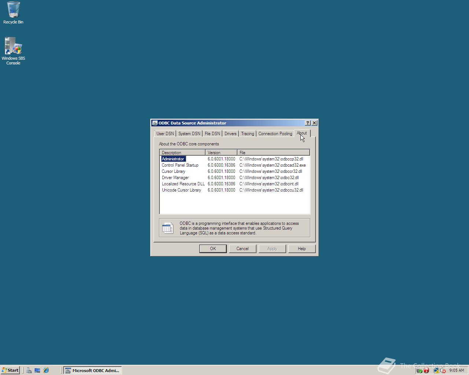Image resolution: width=469 pixels, height=375 pixels.
Task: Select the About tab
Action: (x=302, y=133)
